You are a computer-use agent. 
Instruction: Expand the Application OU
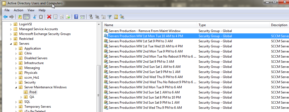tap(16, 48)
